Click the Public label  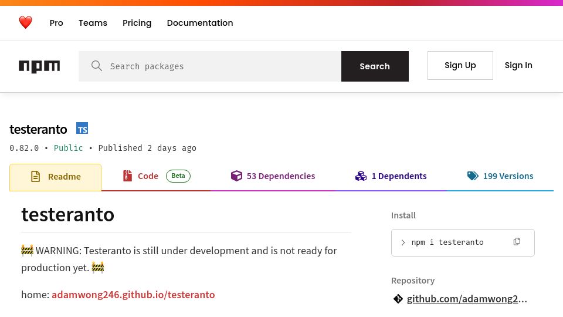(68, 148)
